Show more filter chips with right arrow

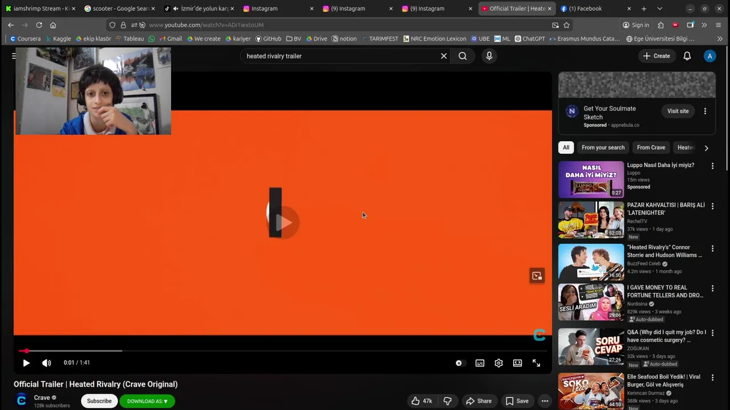[x=706, y=148]
